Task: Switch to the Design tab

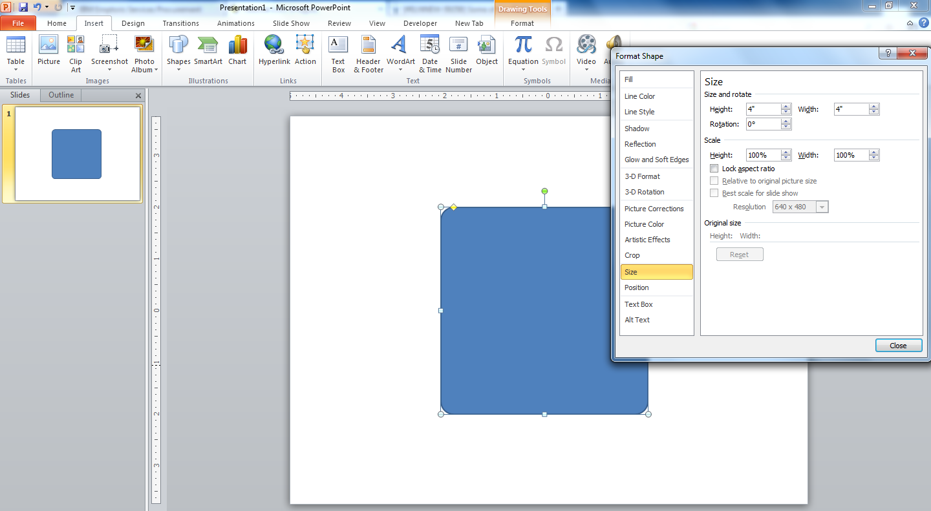Action: coord(133,23)
